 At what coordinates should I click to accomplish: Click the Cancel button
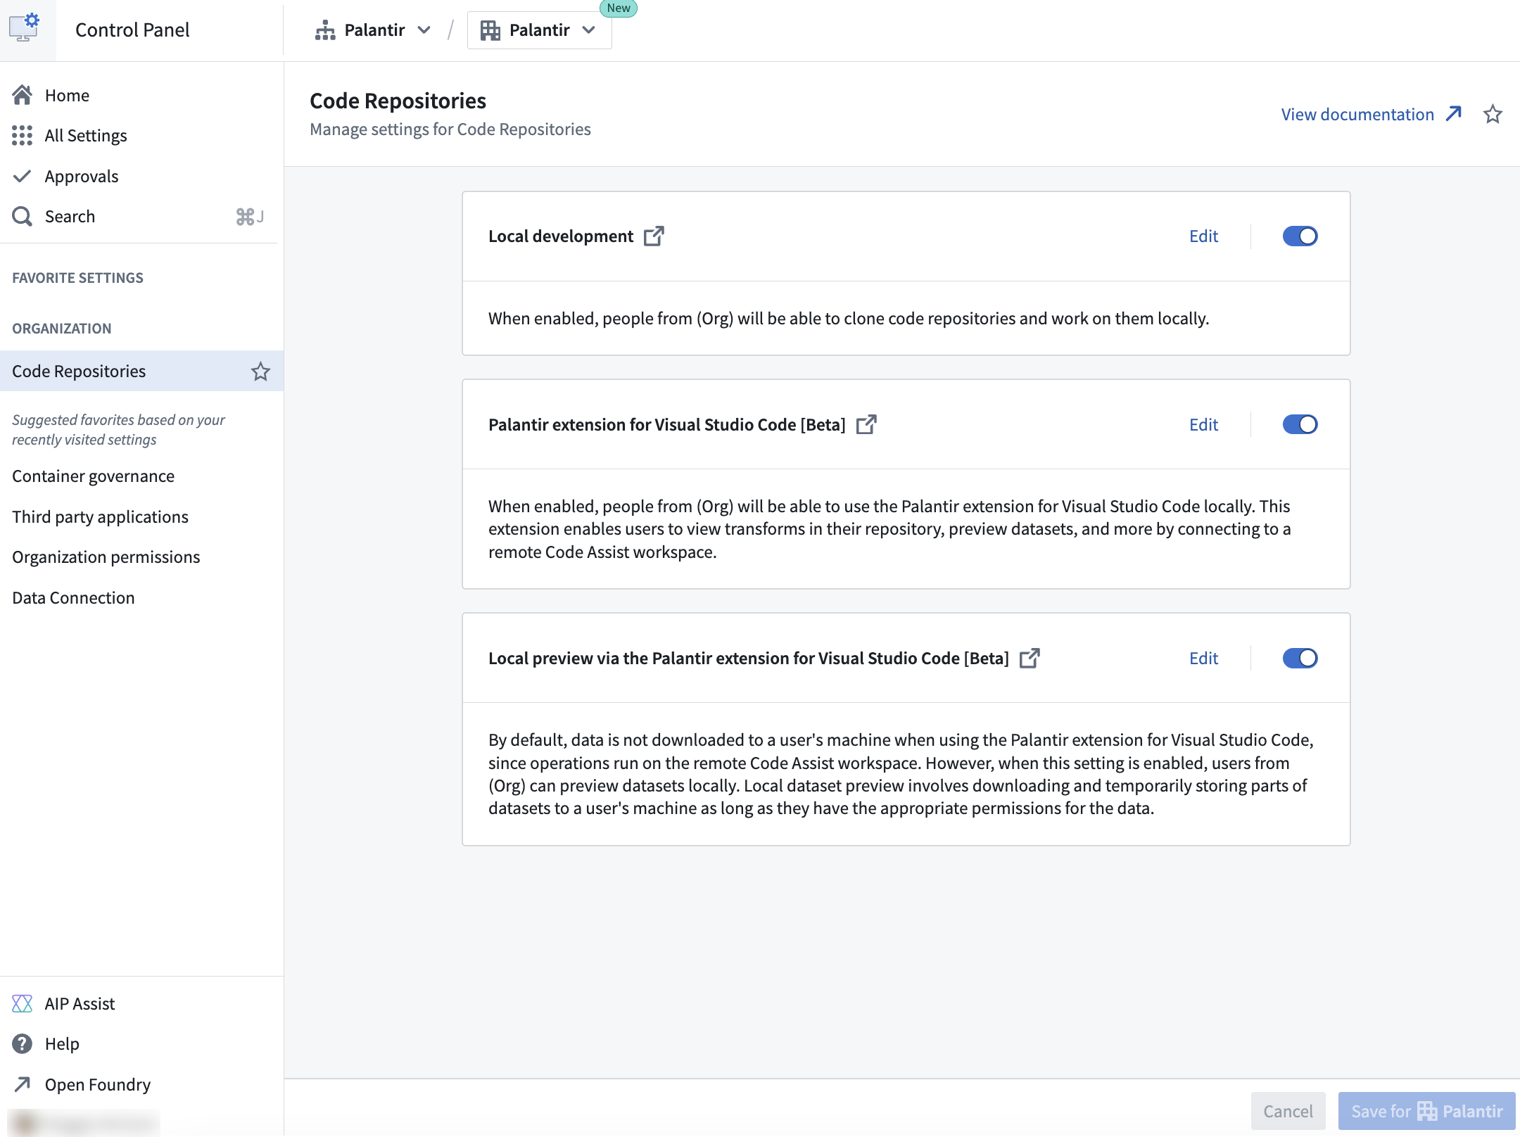[1288, 1111]
